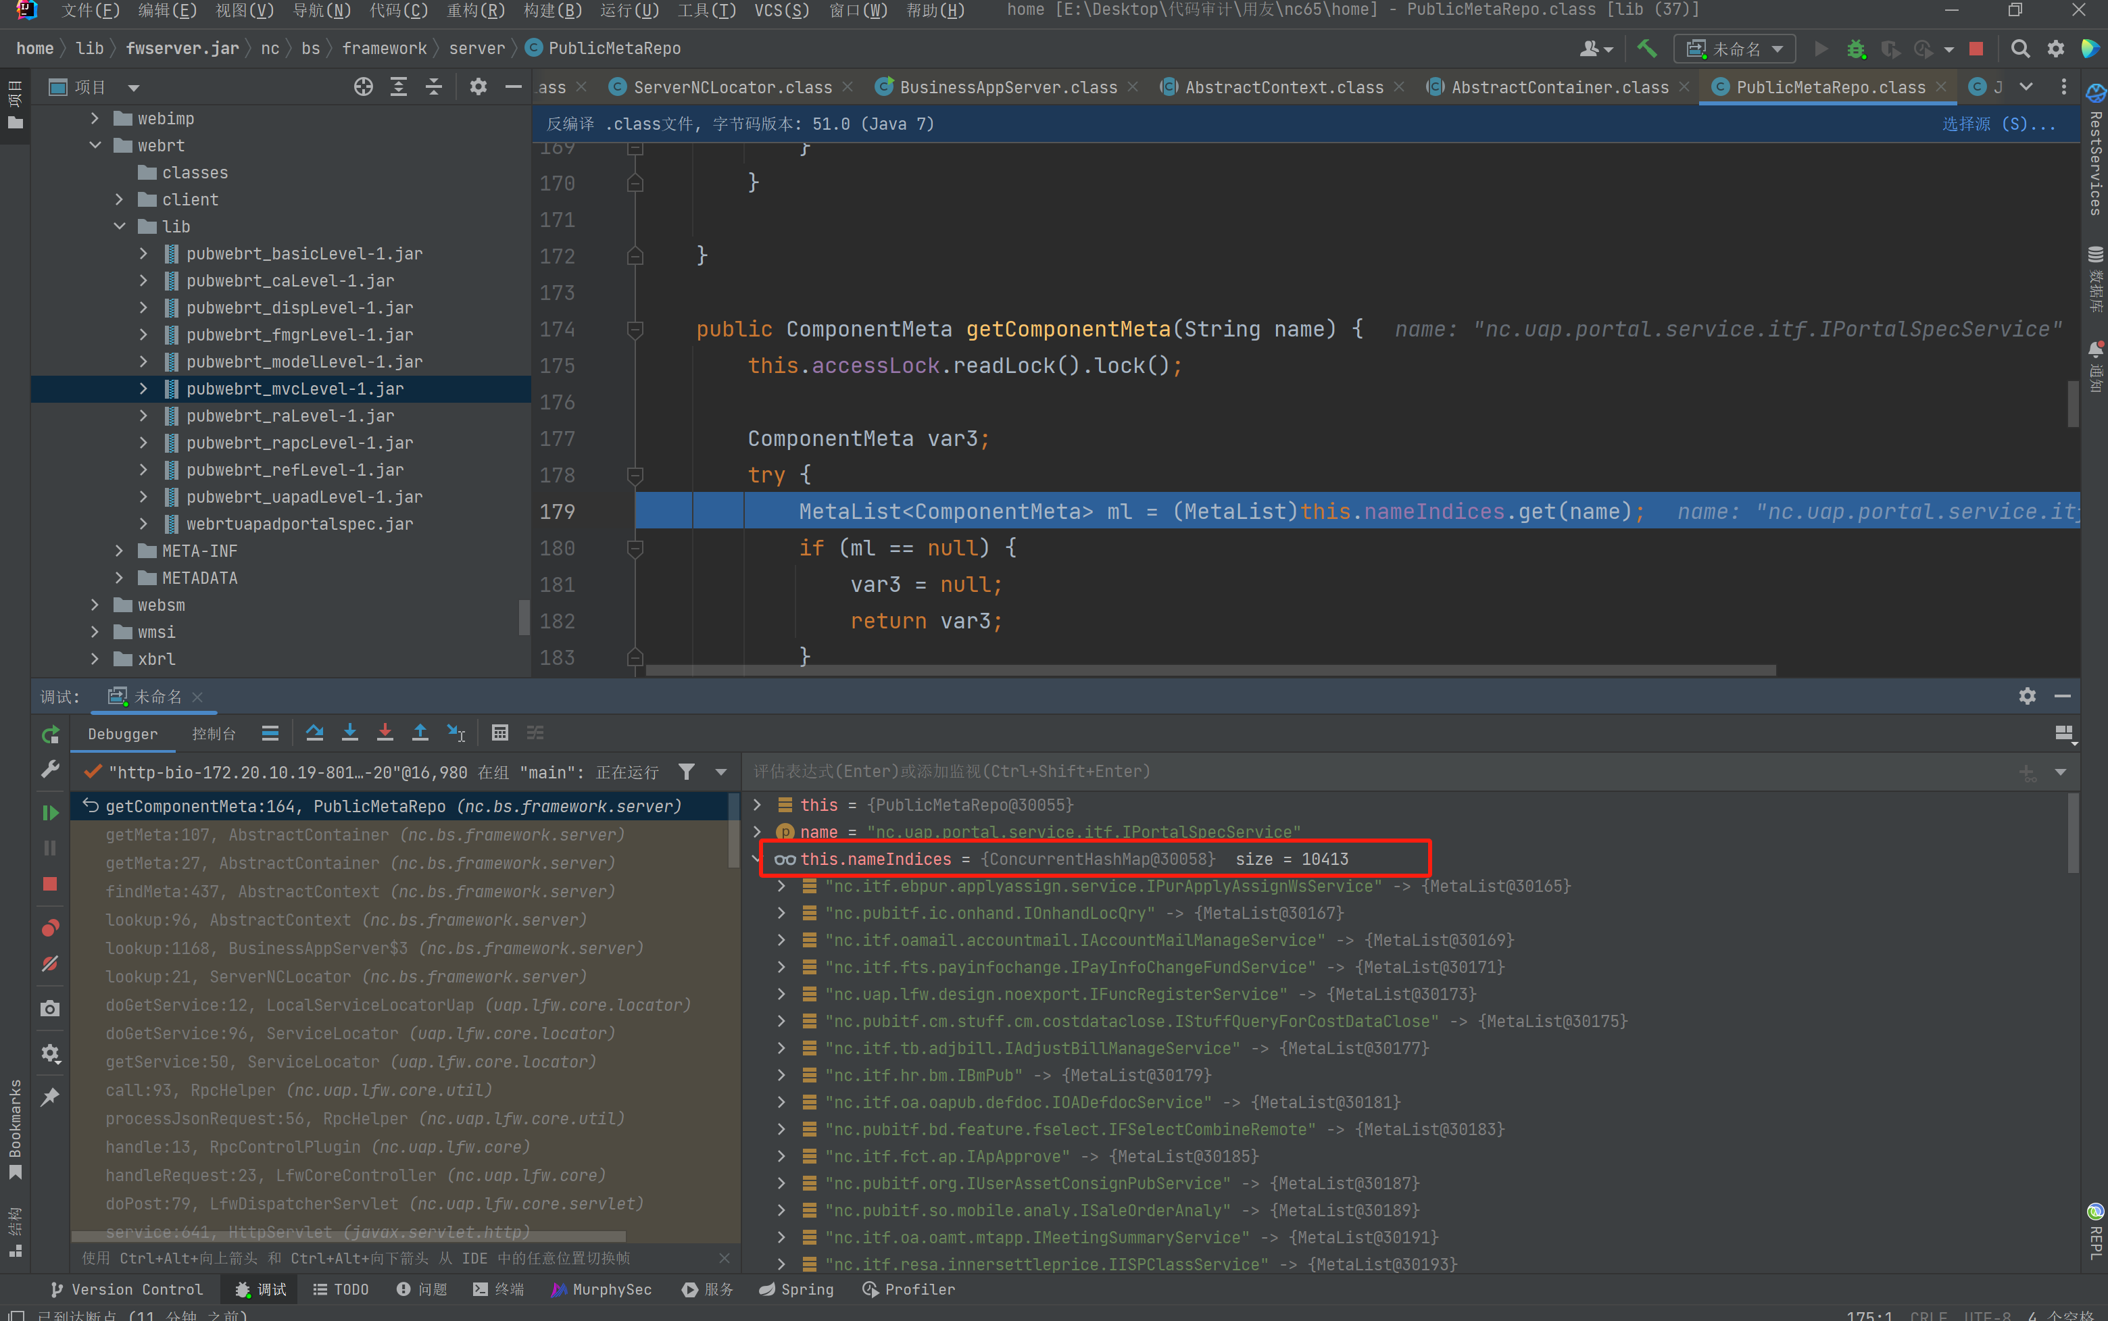Open the 构建(B) menu
This screenshot has width=2108, height=1321.
[552, 11]
